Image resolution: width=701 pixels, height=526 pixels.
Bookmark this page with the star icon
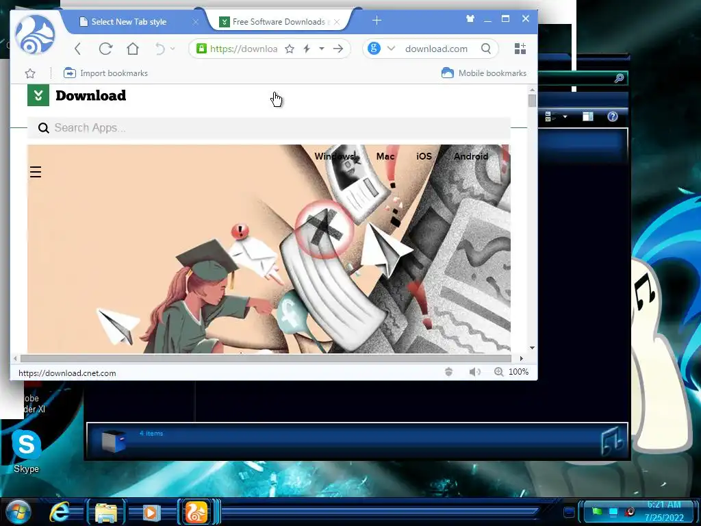290,49
